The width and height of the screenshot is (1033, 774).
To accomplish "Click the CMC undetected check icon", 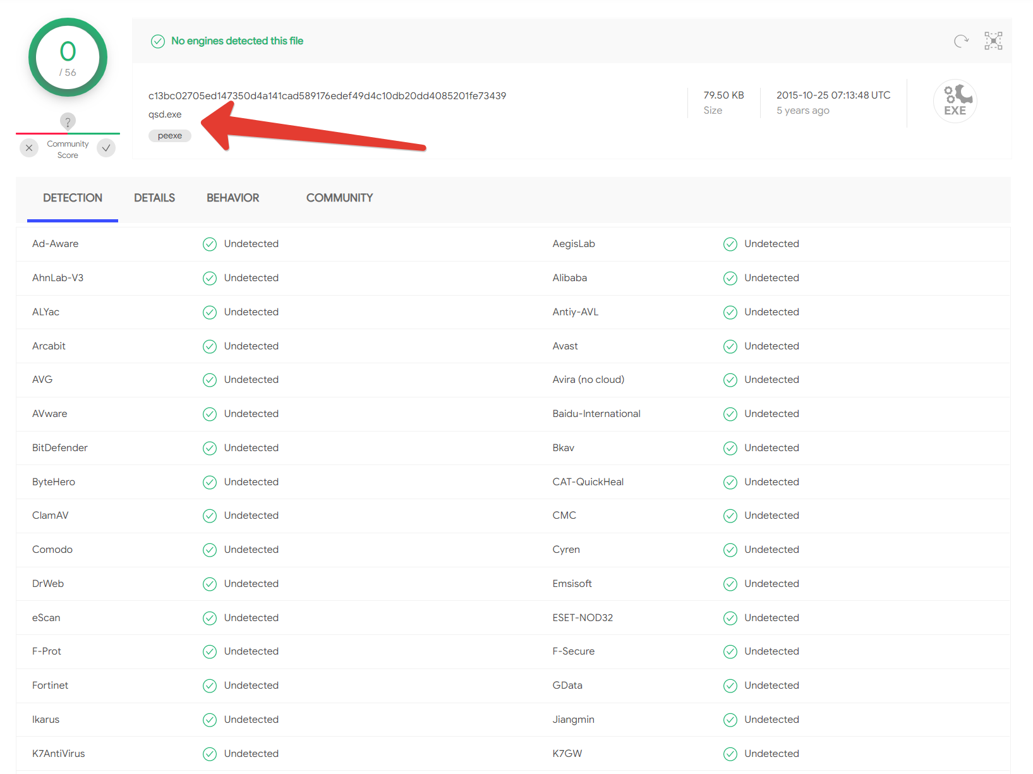I will pos(730,516).
